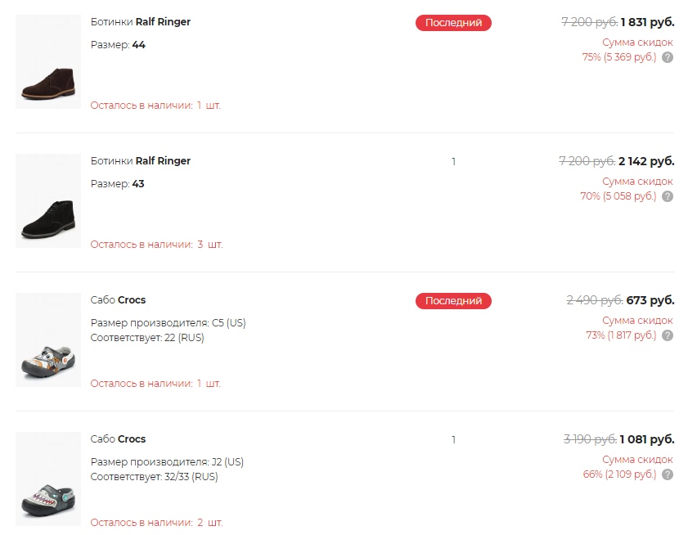Image resolution: width=688 pixels, height=535 pixels.
Task: Open discount help icon for 66% item
Action: point(668,474)
